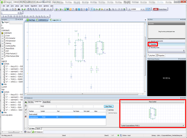Viewport: 187px width, 138px height.
Task: Click the schematic horizontal scrollbar
Action: point(82,94)
